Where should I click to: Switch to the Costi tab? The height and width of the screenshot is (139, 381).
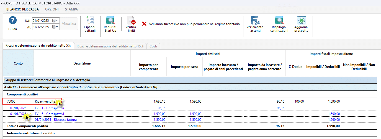(153, 46)
